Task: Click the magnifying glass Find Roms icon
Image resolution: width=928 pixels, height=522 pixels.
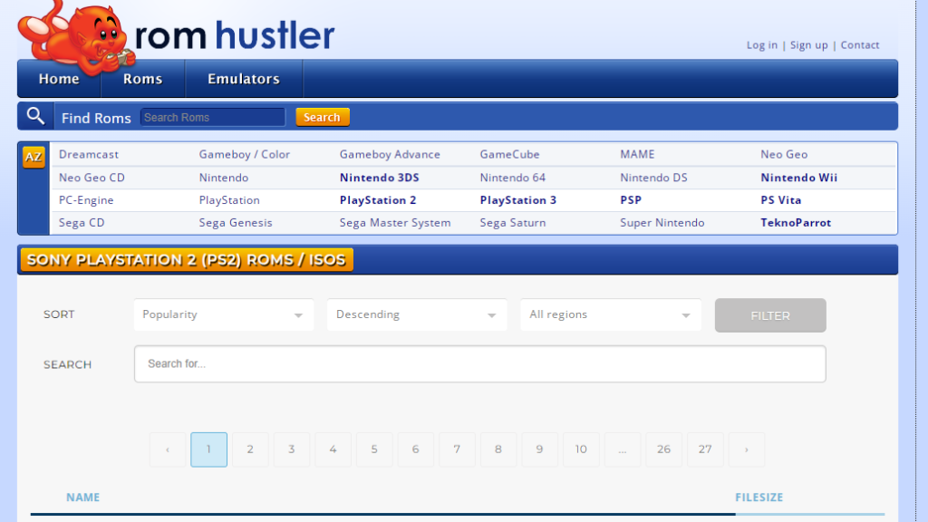Action: [x=35, y=116]
